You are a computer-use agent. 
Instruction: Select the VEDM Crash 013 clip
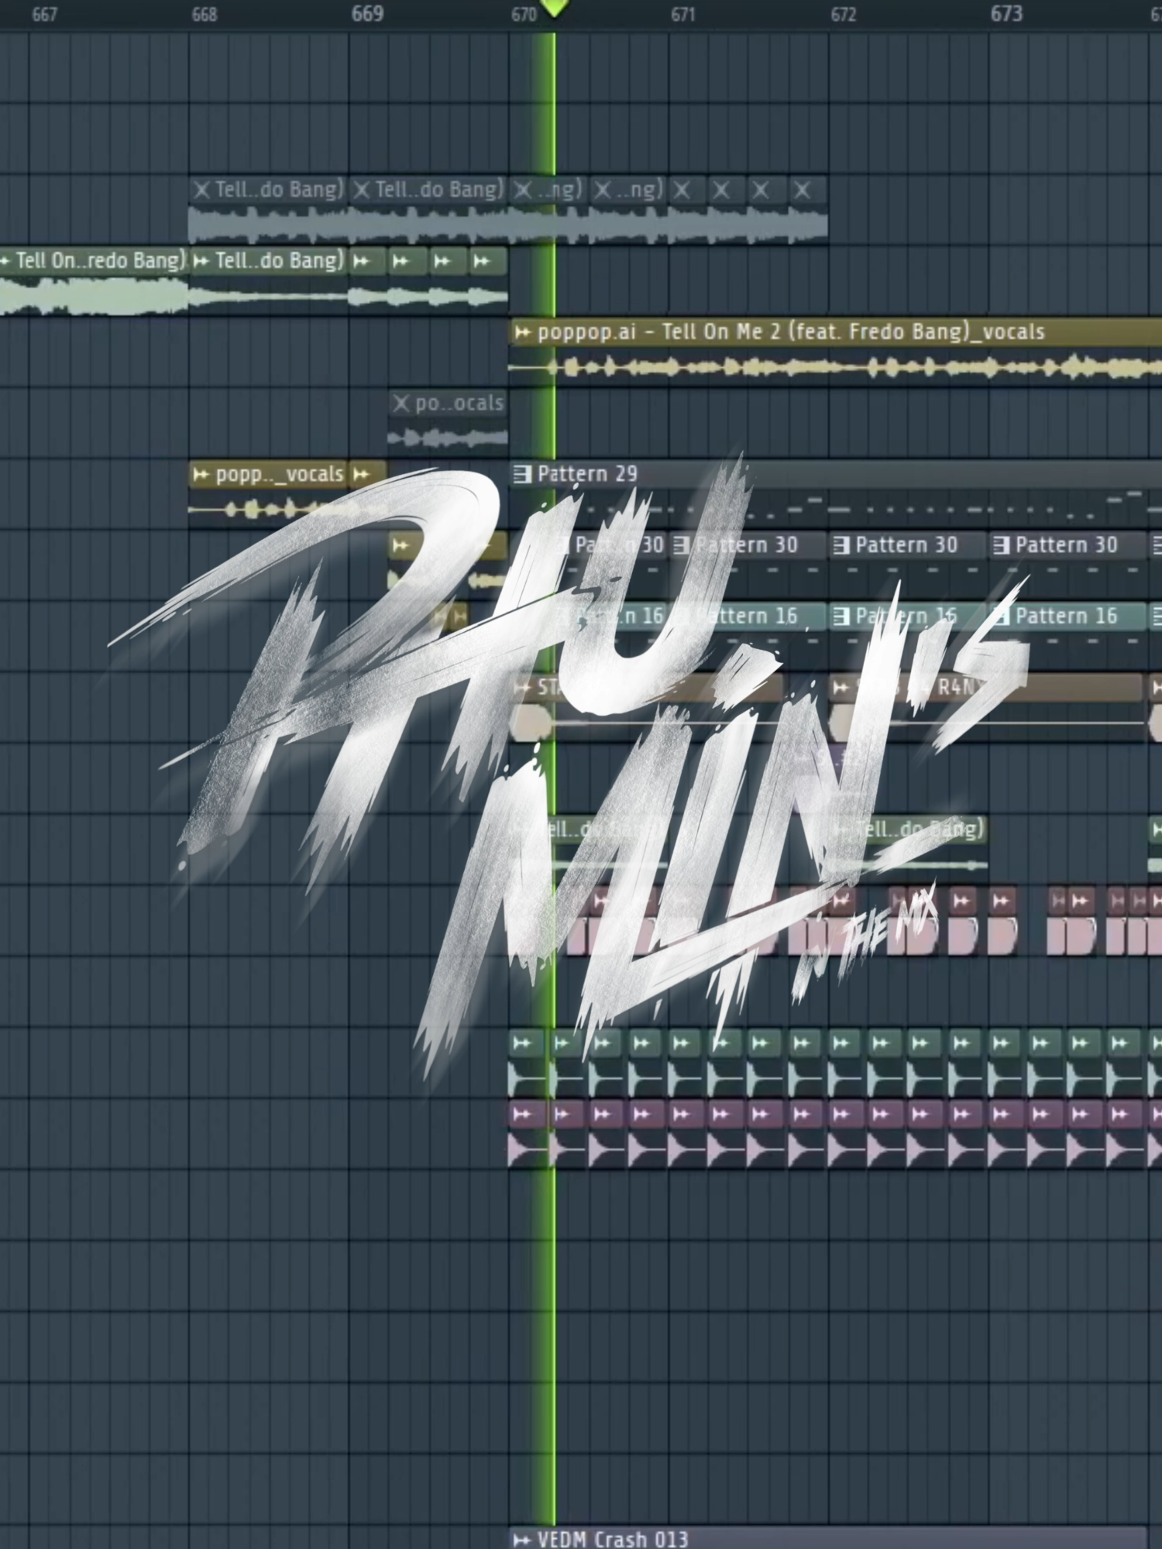click(x=827, y=1539)
